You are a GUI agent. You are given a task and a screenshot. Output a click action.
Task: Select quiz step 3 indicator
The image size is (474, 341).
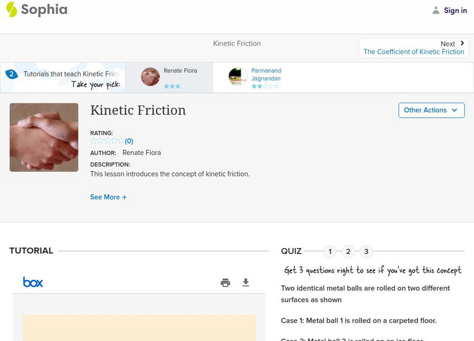click(x=367, y=252)
